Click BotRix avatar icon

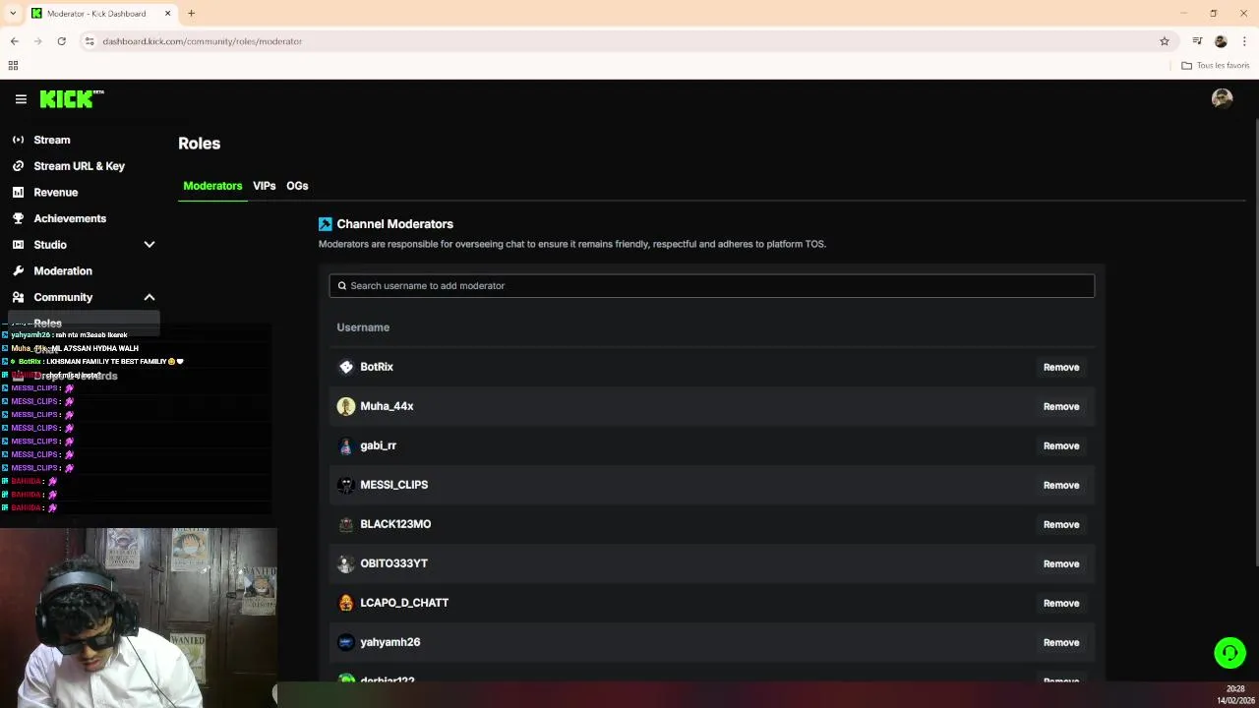(346, 367)
